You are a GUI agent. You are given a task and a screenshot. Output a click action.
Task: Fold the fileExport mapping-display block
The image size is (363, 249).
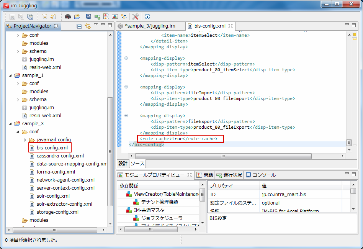[x=126, y=116]
